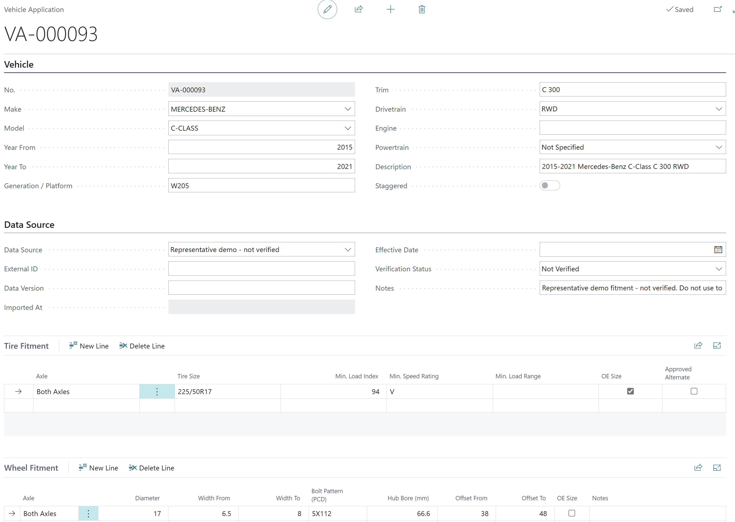The width and height of the screenshot is (735, 522).
Task: Click New Line in Tire Fitment
Action: pyautogui.click(x=89, y=346)
